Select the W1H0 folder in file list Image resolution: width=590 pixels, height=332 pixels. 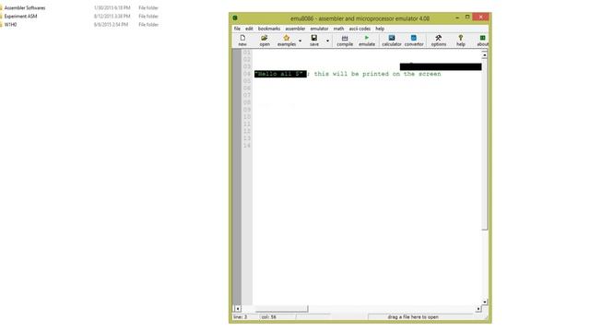coord(10,25)
